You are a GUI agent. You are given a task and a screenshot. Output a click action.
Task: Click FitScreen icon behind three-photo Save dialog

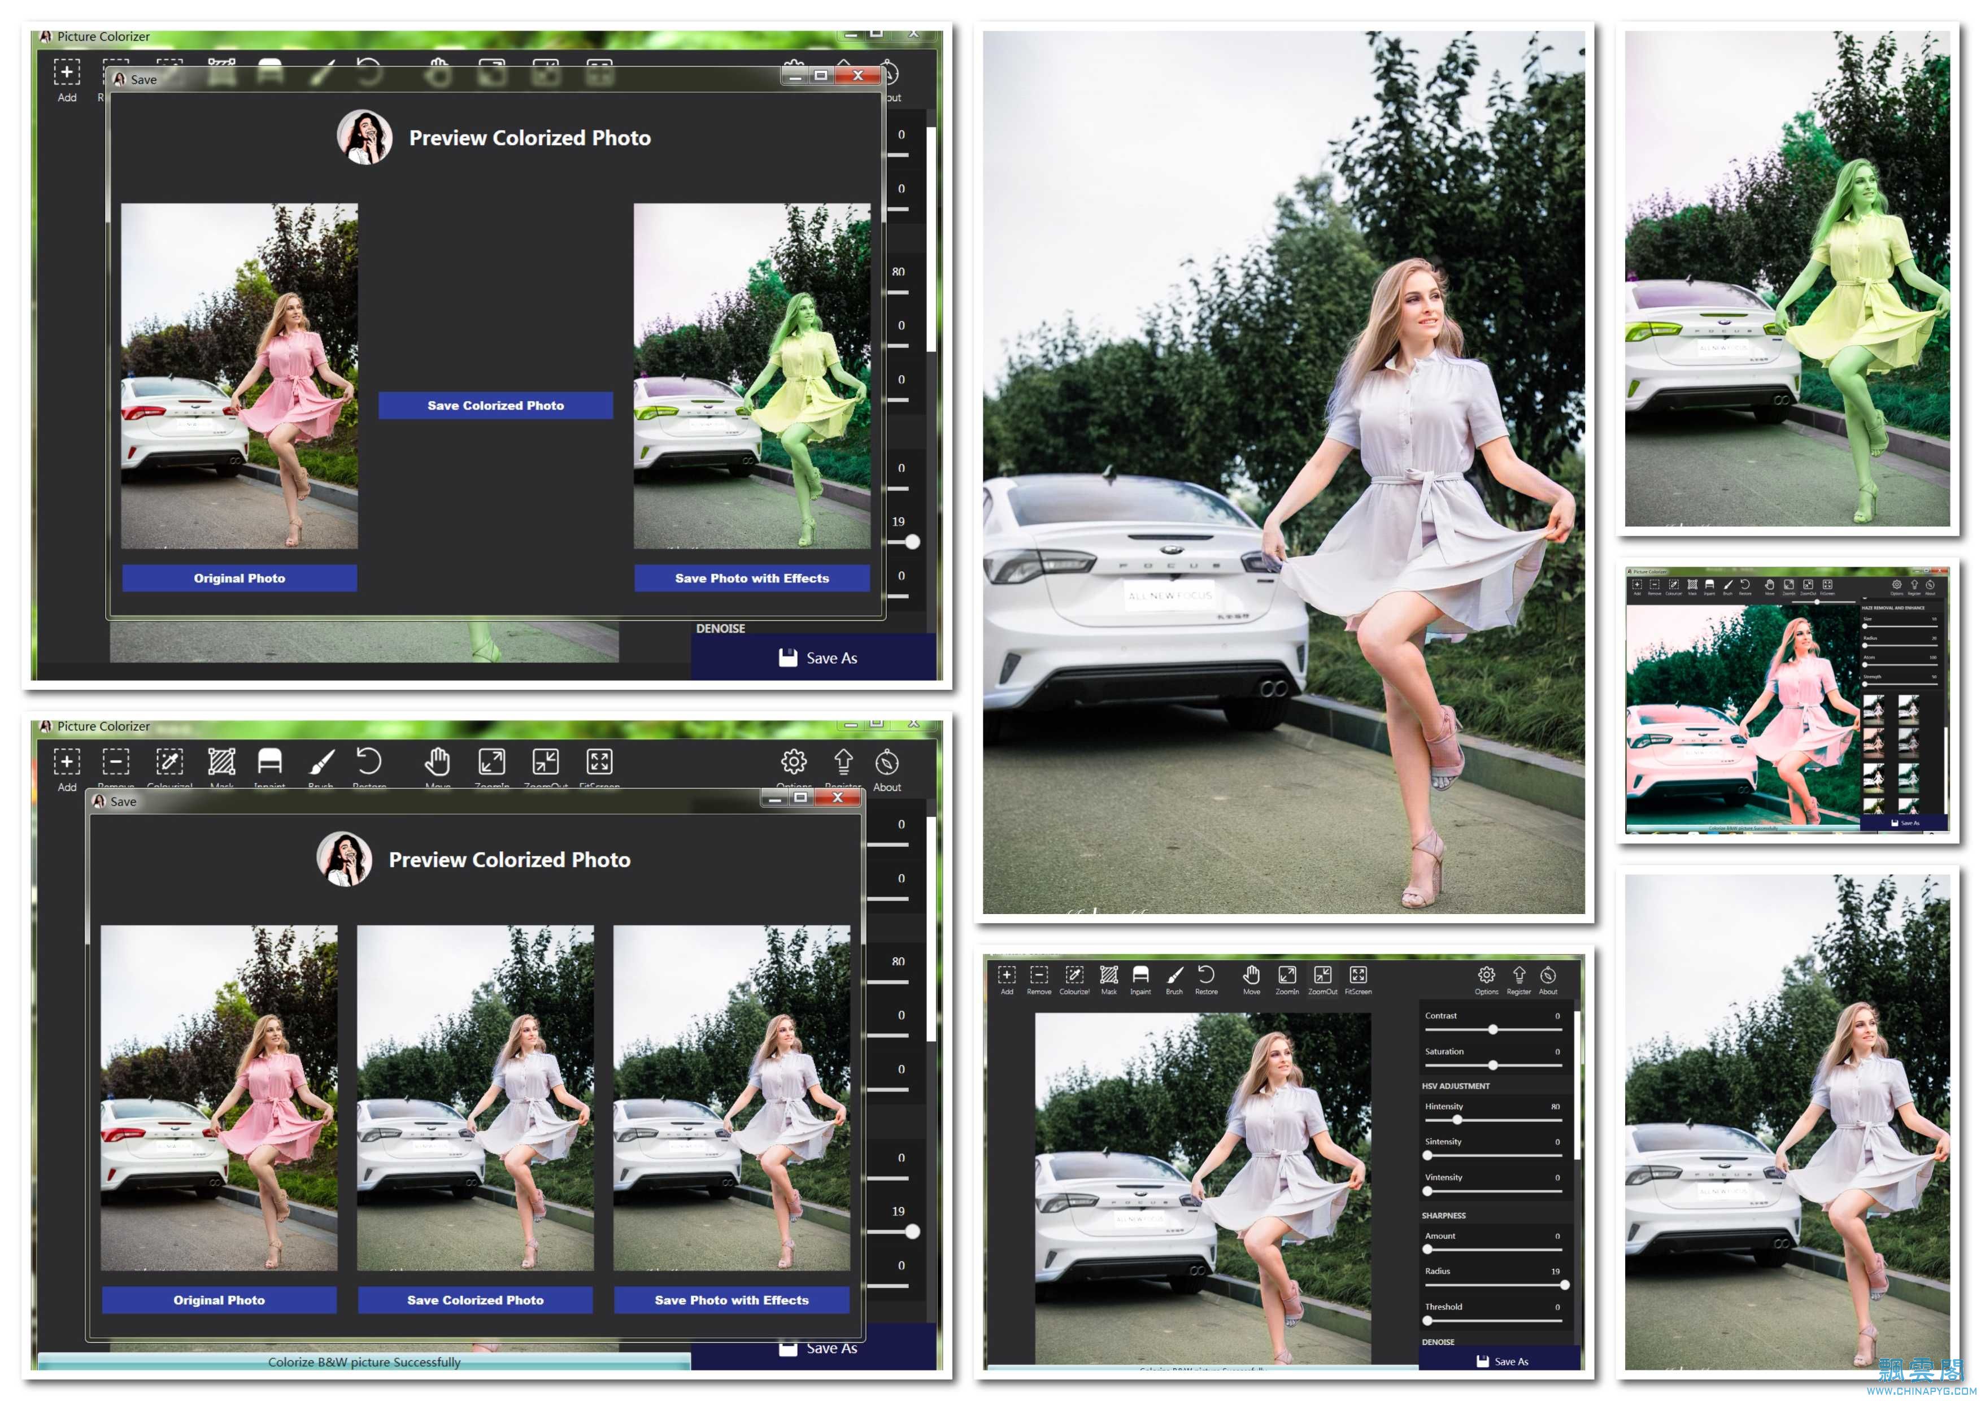click(600, 762)
